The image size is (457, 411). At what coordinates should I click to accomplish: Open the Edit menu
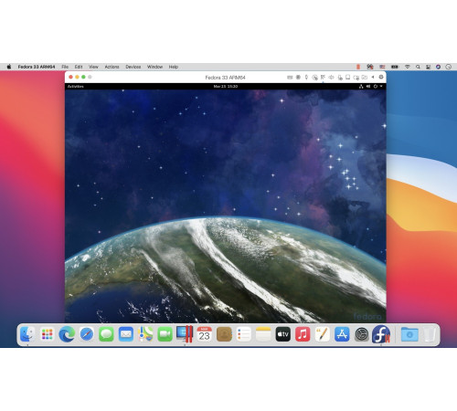(79, 67)
